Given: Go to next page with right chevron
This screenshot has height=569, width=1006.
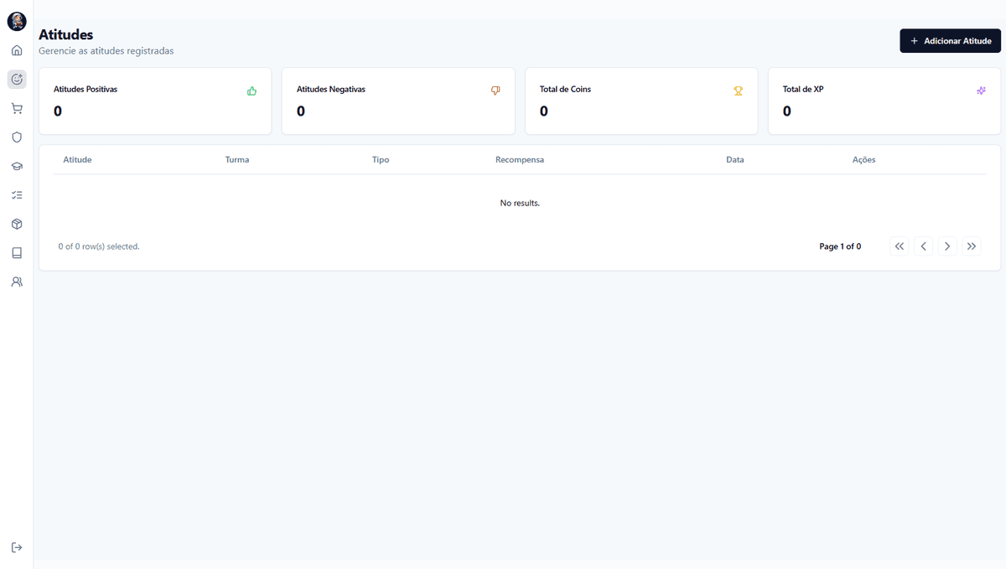Looking at the screenshot, I should [947, 246].
